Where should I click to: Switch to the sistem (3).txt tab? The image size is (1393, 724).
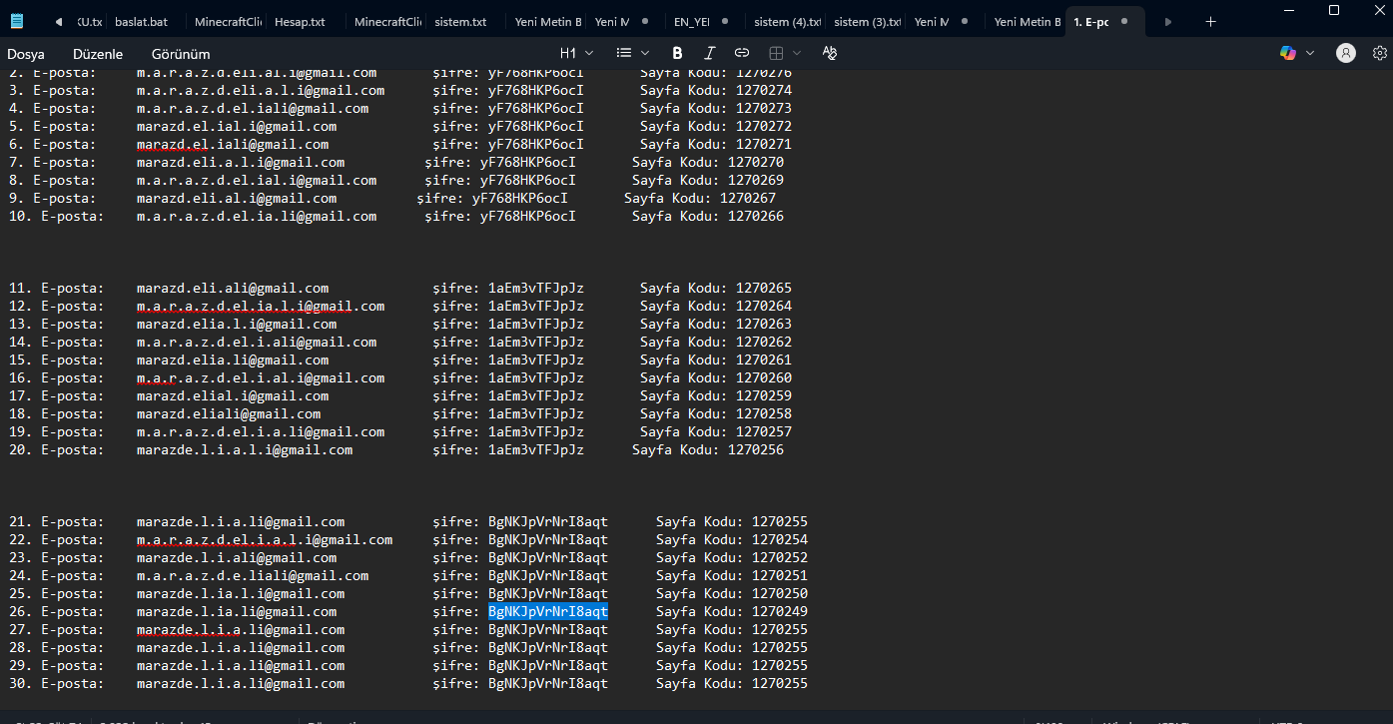click(866, 21)
